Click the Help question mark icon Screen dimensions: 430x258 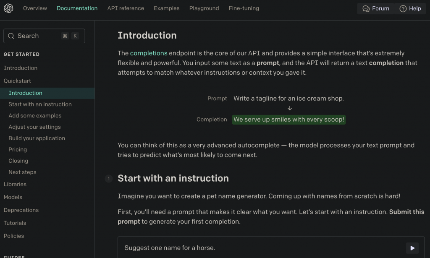pyautogui.click(x=403, y=8)
